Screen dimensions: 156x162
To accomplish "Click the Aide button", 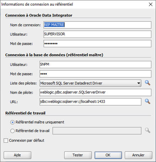I will click(x=17, y=155).
